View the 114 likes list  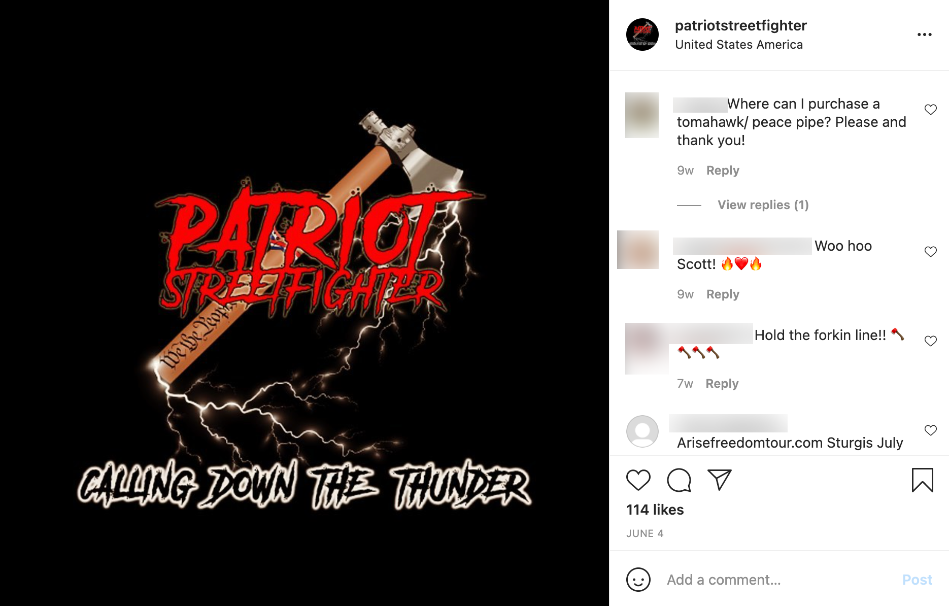click(x=655, y=510)
